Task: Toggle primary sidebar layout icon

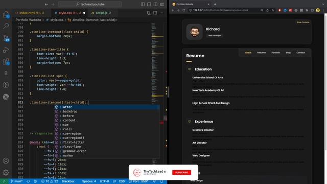Action: point(143,4)
